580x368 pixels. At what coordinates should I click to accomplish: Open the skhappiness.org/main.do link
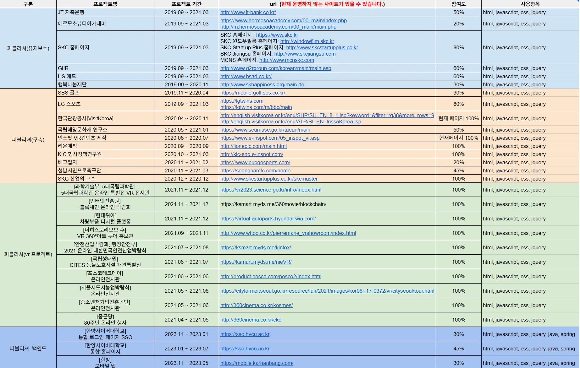pos(262,85)
